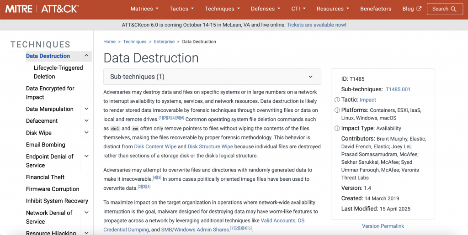
Task: Click the info icon next to Impact Type
Action: [337, 128]
